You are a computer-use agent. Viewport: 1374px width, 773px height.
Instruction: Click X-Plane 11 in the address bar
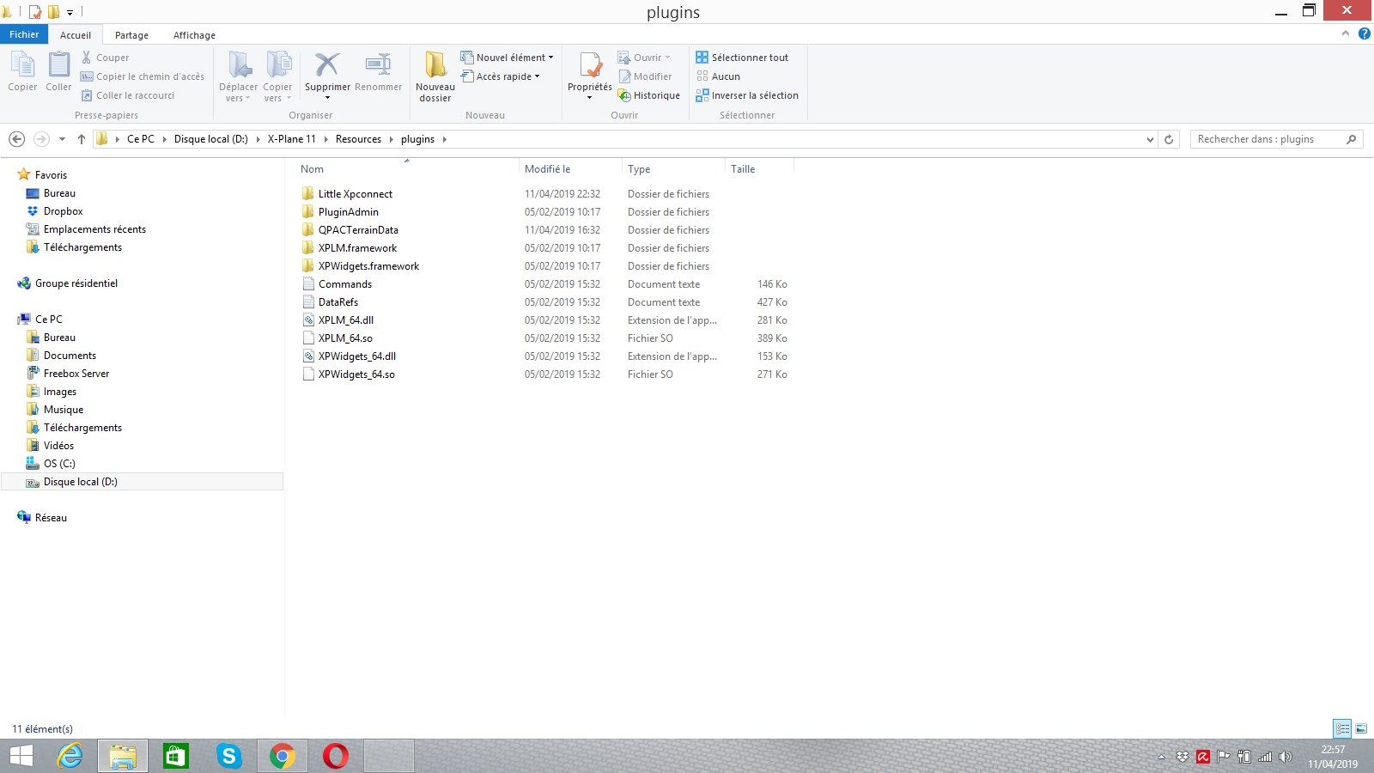tap(292, 139)
